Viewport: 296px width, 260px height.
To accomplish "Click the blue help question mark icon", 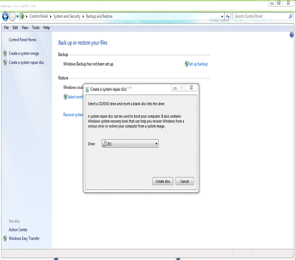I will click(291, 35).
